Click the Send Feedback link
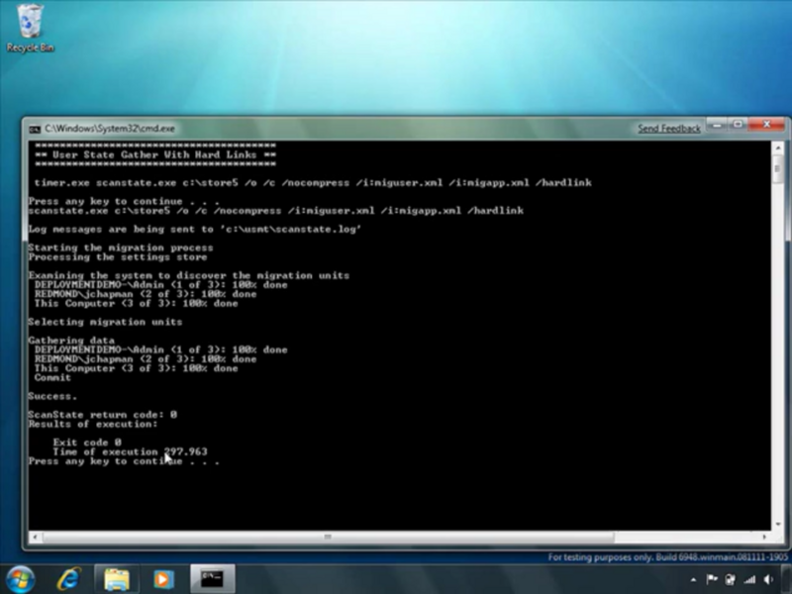The height and width of the screenshot is (594, 792). pos(668,129)
